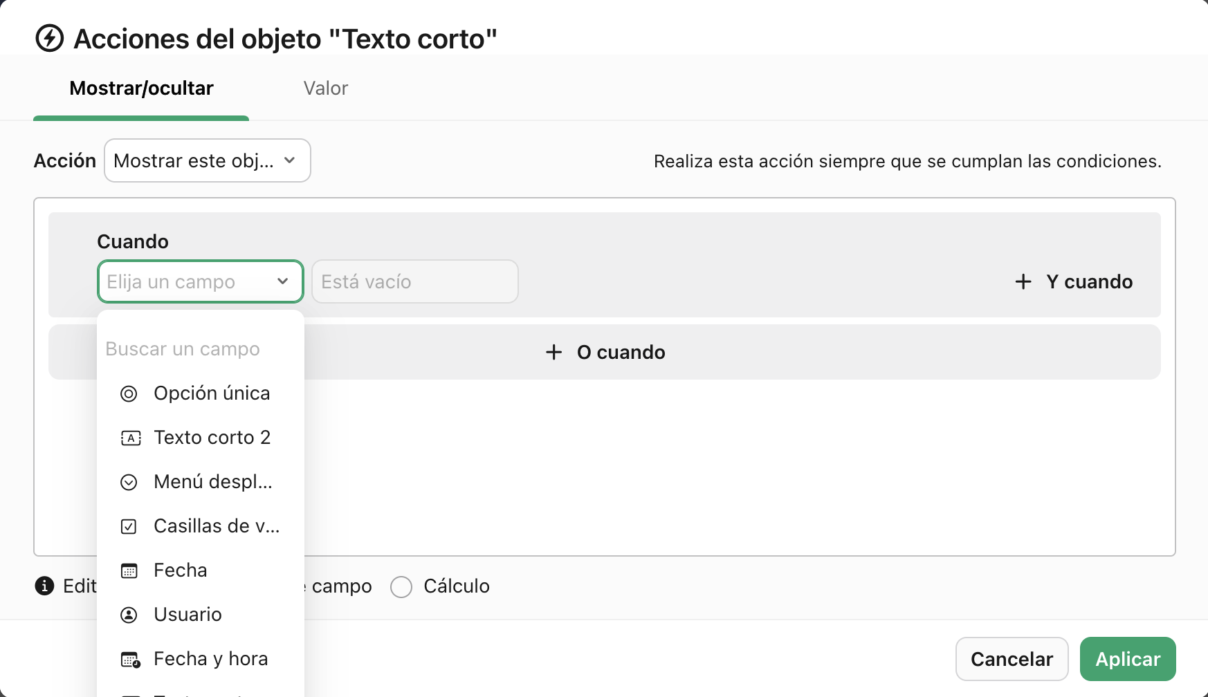The width and height of the screenshot is (1208, 697).
Task: Select the Mostrar/ocultar tab
Action: click(140, 88)
